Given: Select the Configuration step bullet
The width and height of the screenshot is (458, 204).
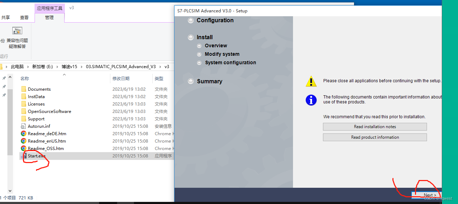Looking at the screenshot, I should pos(191,20).
